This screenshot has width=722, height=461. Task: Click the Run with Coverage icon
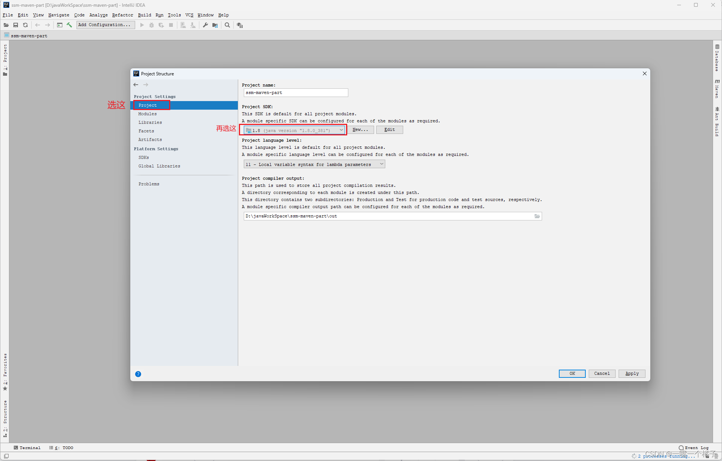click(x=161, y=25)
